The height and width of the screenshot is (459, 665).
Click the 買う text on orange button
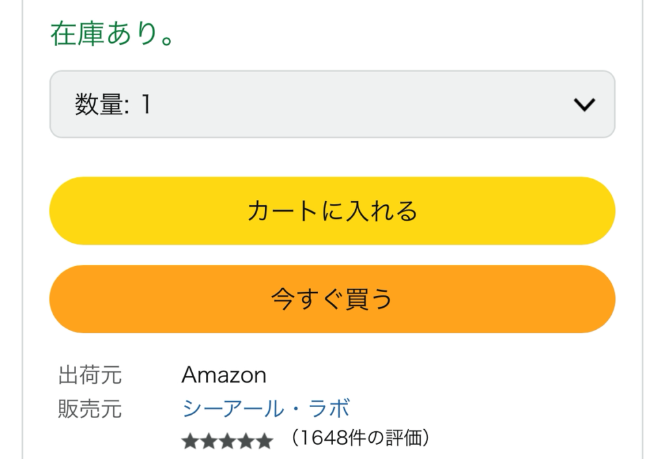(x=367, y=299)
